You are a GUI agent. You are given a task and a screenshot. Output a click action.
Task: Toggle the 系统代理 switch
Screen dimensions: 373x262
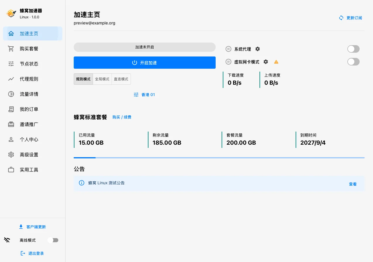(x=353, y=49)
